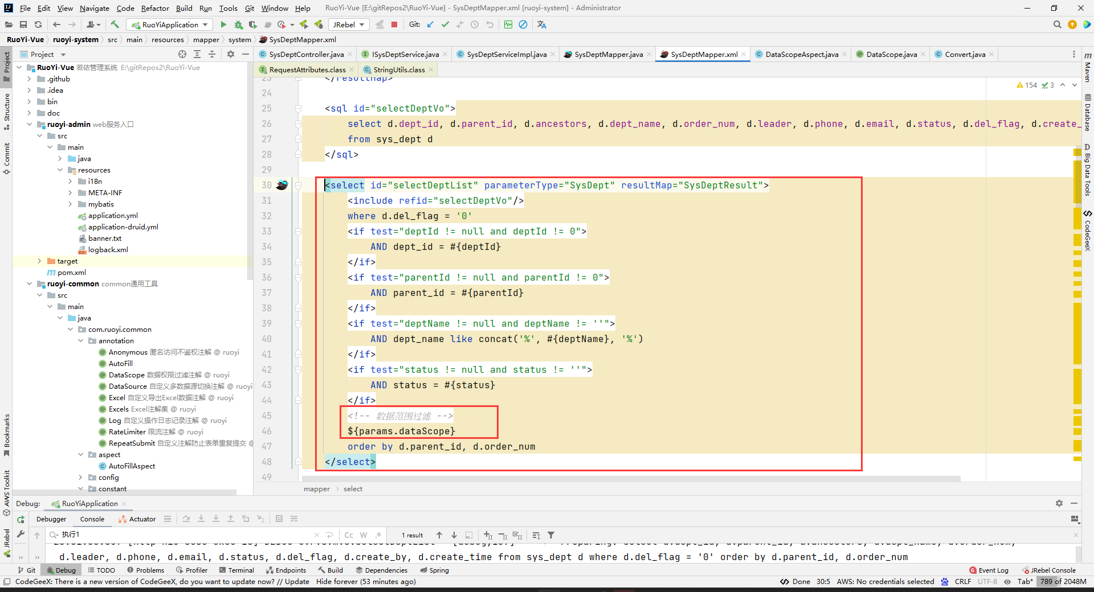Click Update link in CodeGeeX notification
Viewport: 1094px width, 592px height.
(297, 582)
